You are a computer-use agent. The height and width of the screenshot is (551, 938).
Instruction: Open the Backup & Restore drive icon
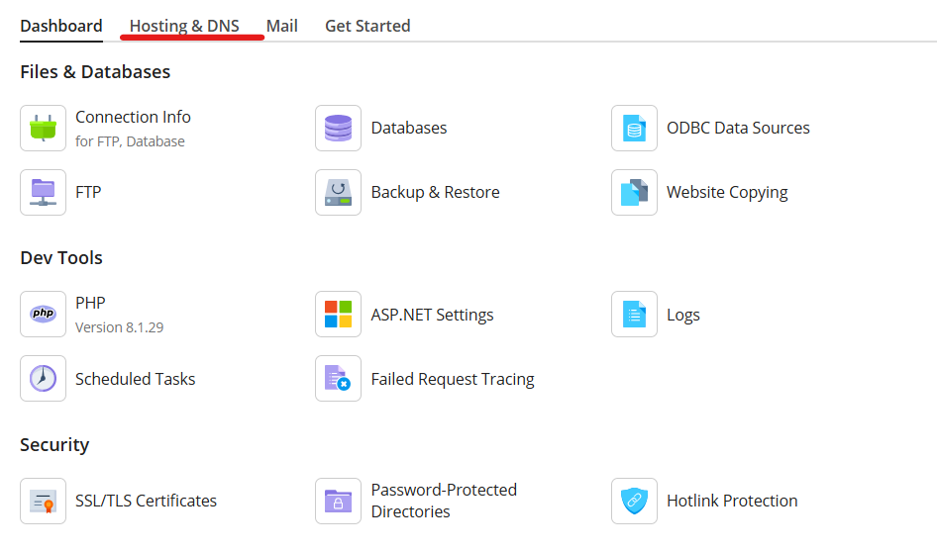pos(338,193)
